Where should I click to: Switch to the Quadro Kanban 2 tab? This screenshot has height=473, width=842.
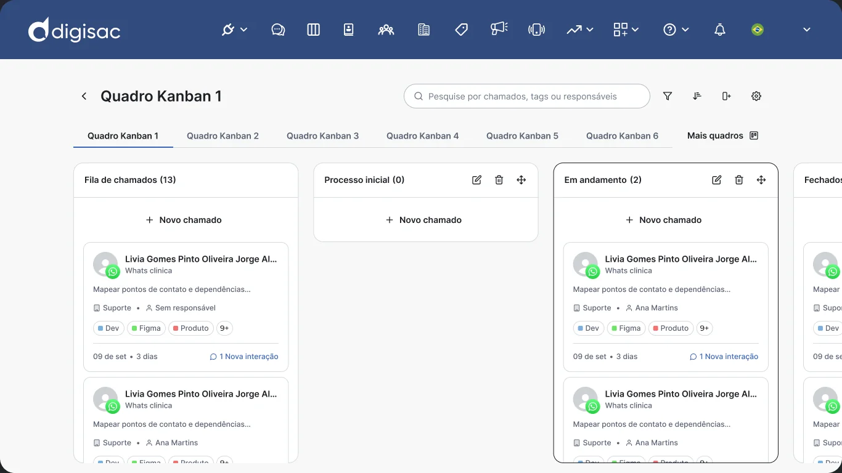coord(223,135)
